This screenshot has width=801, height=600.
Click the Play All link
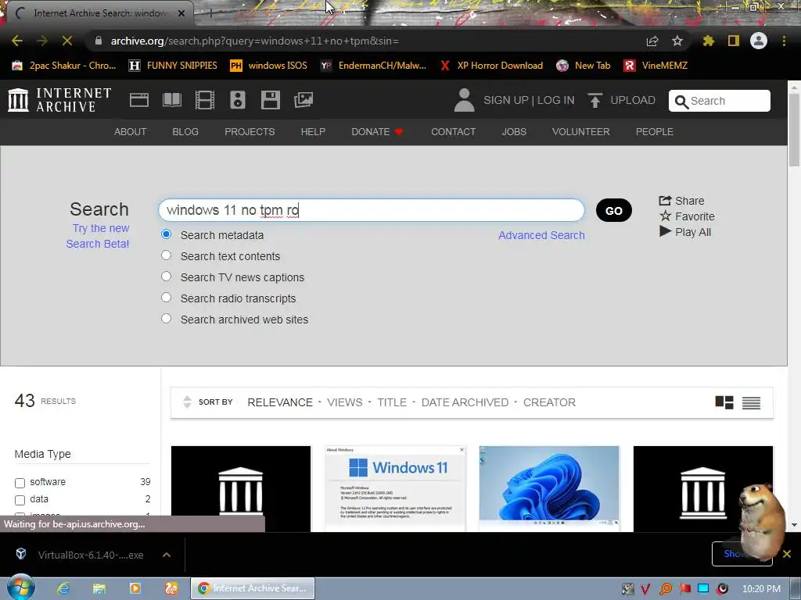pos(685,232)
